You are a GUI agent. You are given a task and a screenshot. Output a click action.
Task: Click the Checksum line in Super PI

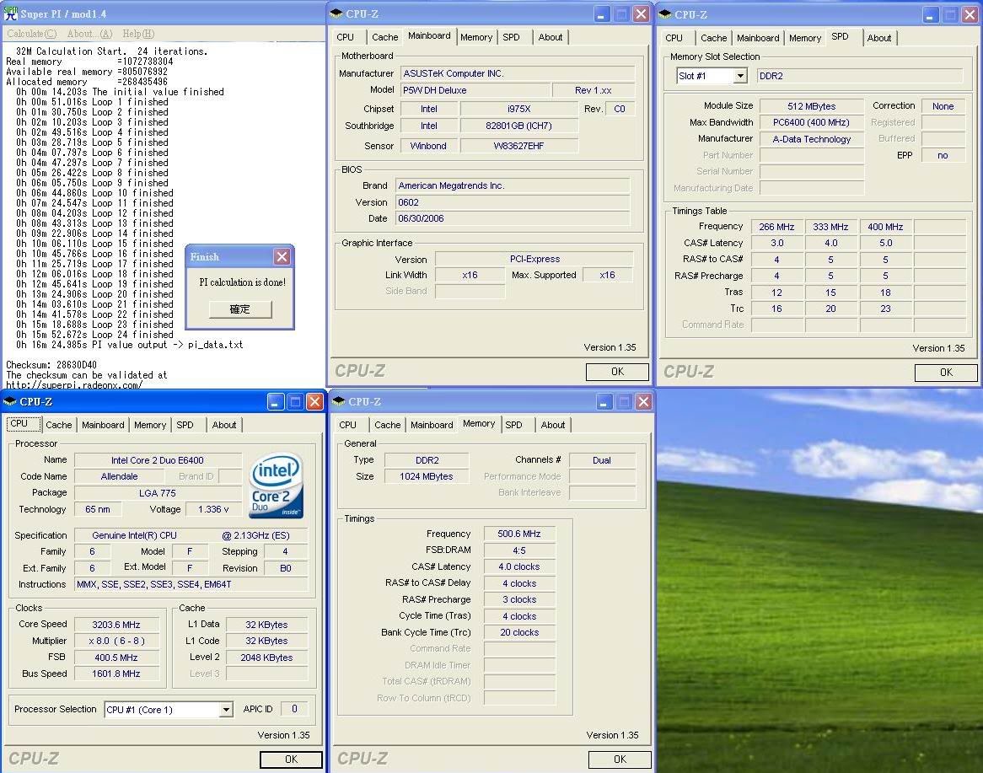tap(51, 365)
